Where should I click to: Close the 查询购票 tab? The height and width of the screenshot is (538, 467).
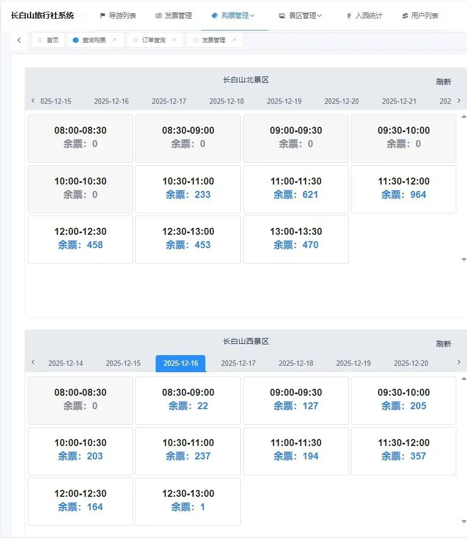(x=114, y=40)
